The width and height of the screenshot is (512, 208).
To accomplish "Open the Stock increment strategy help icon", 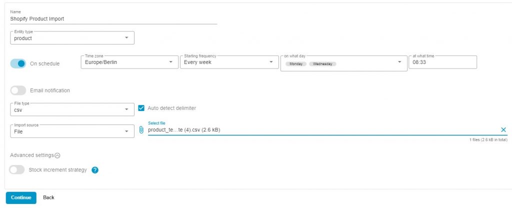I will click(95, 170).
